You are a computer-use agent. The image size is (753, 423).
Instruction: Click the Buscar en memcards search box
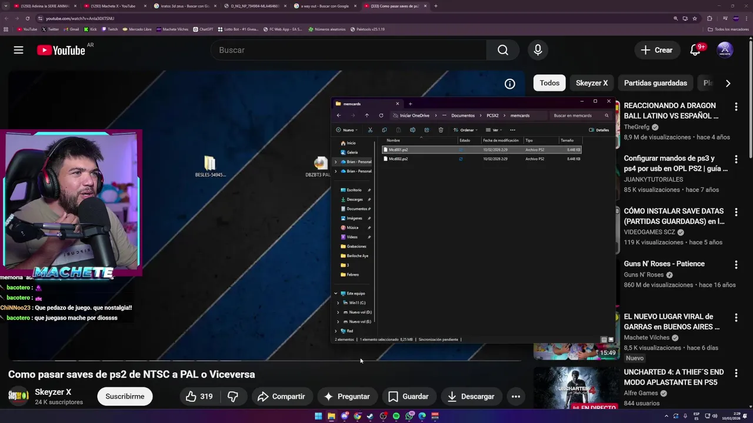coord(581,116)
